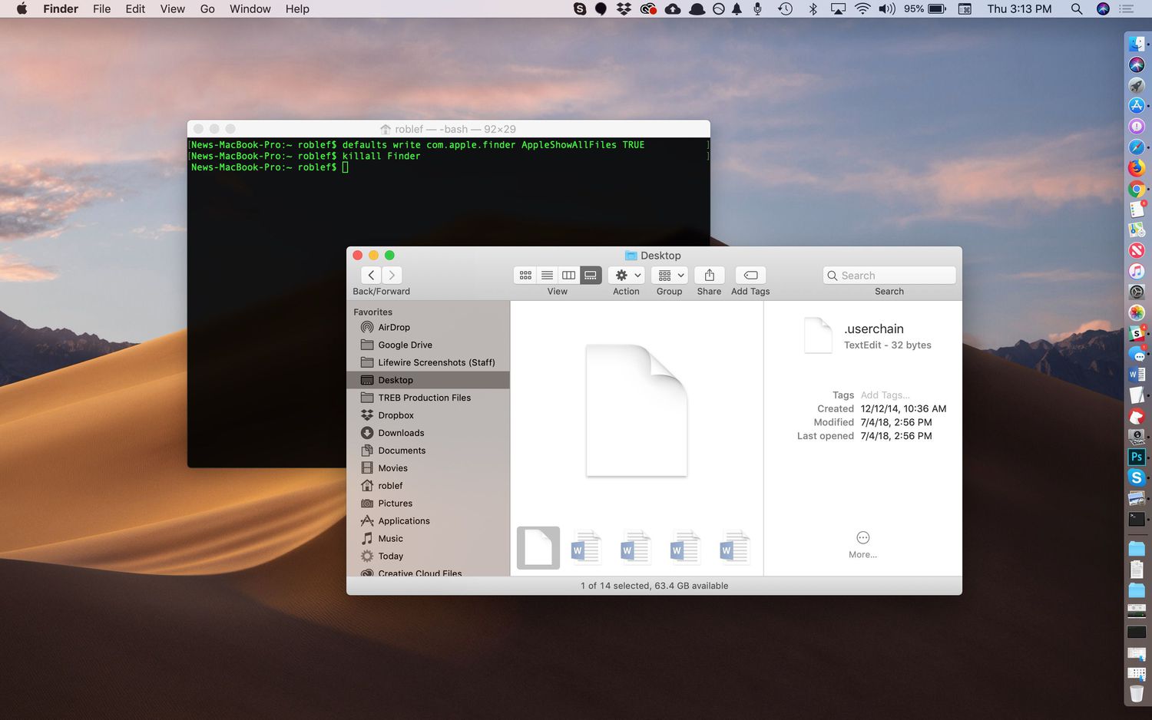Go forward with the Forward arrow

tap(392, 276)
